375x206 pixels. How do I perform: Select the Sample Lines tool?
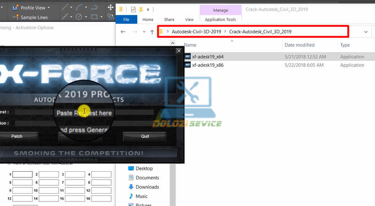coord(34,17)
